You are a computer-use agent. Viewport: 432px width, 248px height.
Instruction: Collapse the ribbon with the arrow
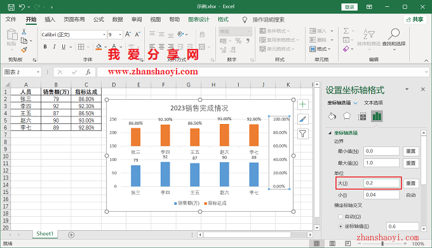[426, 60]
